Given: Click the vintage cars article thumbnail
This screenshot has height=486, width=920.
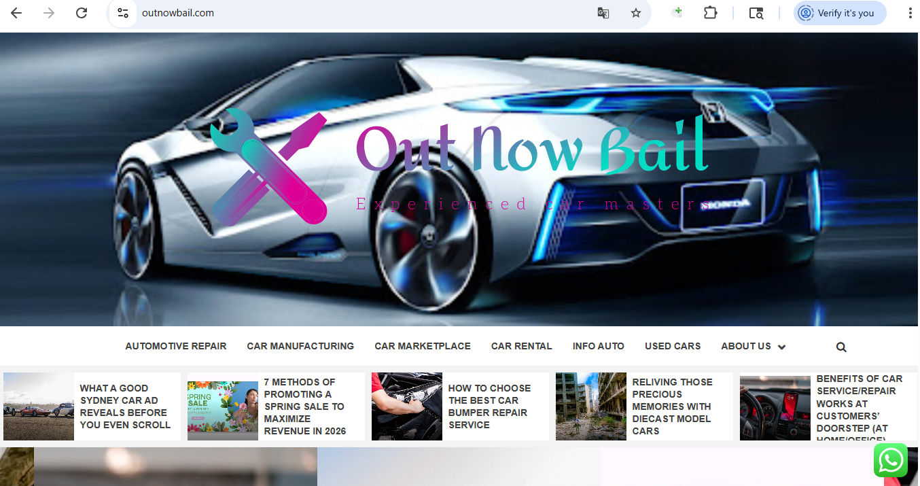Looking at the screenshot, I should [x=39, y=406].
